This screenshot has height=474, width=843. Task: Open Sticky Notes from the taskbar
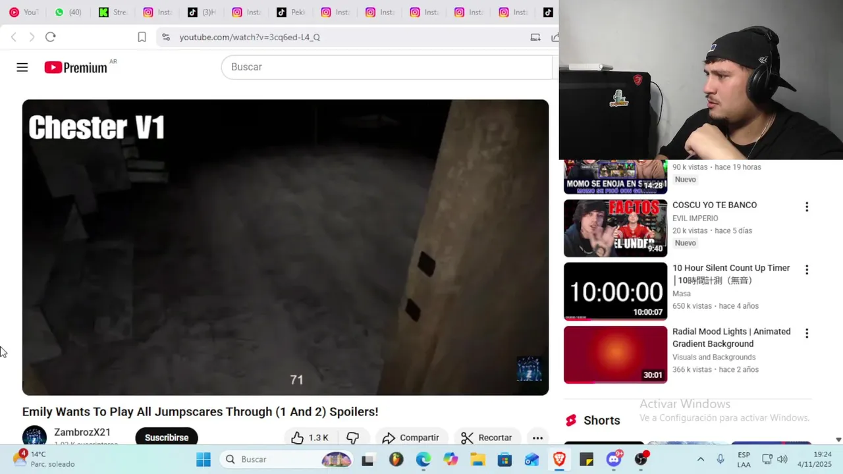click(586, 459)
